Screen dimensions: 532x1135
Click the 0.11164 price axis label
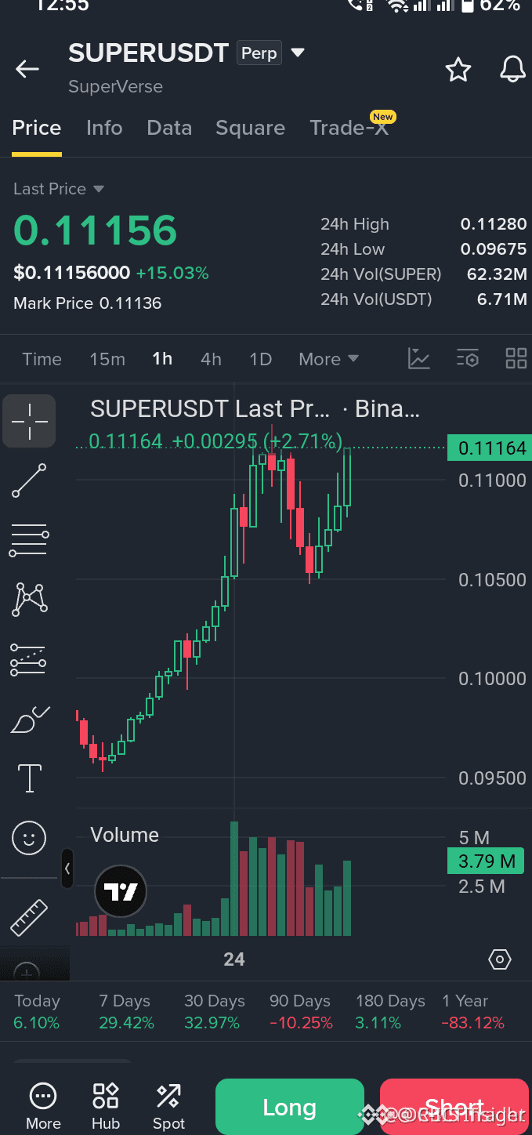[489, 448]
